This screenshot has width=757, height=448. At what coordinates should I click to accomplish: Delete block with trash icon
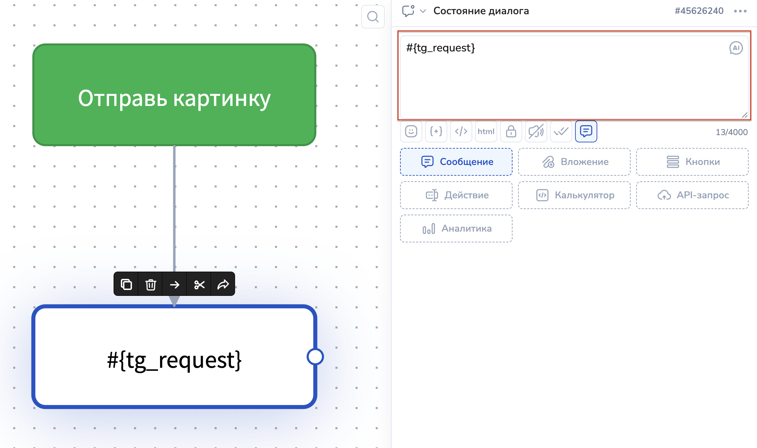150,284
